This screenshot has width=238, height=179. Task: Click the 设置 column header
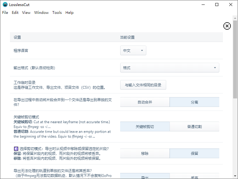(x=17, y=37)
